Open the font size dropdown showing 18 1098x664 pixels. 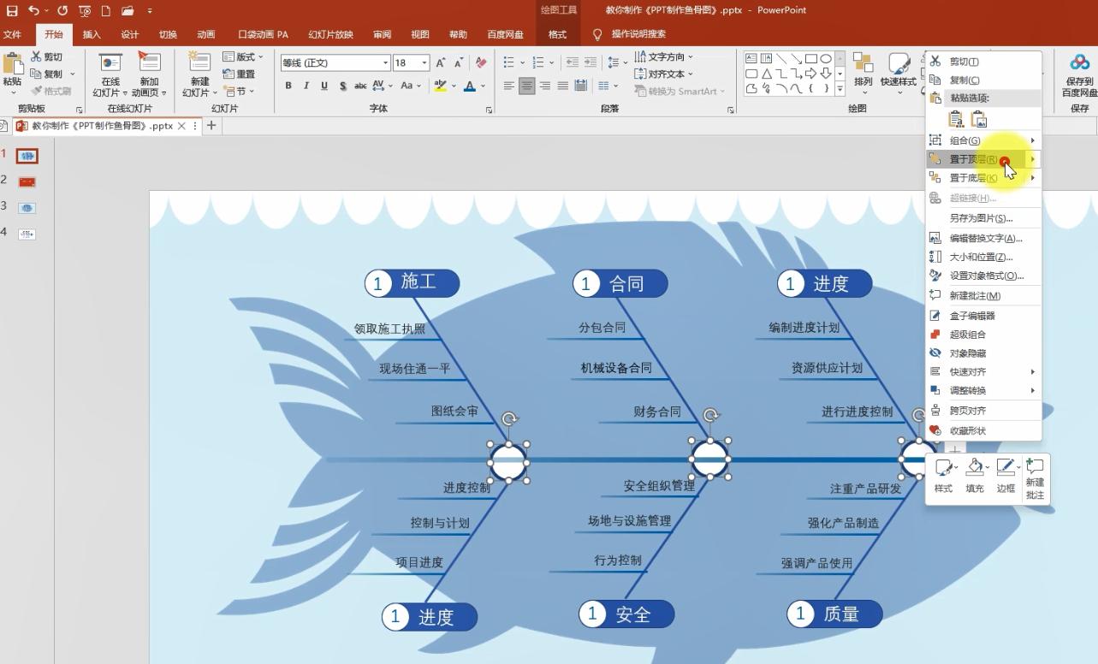(424, 63)
